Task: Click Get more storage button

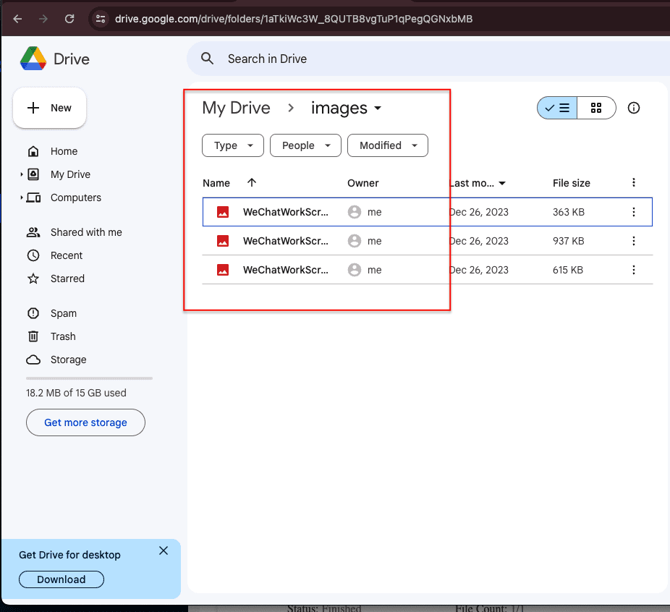Action: coord(85,422)
